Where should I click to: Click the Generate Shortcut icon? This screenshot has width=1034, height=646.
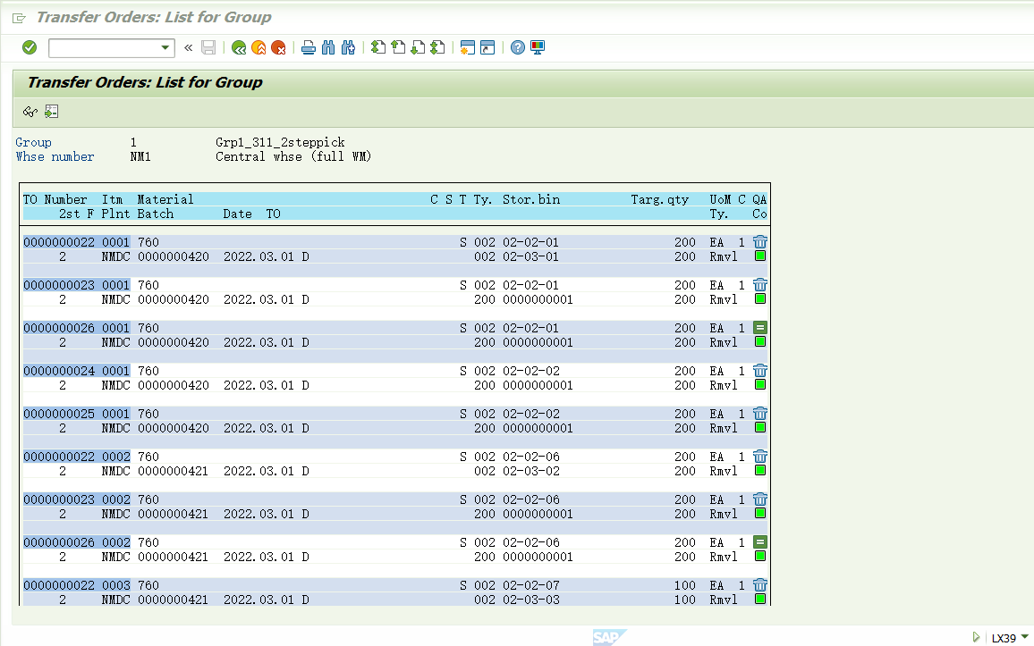coord(487,47)
